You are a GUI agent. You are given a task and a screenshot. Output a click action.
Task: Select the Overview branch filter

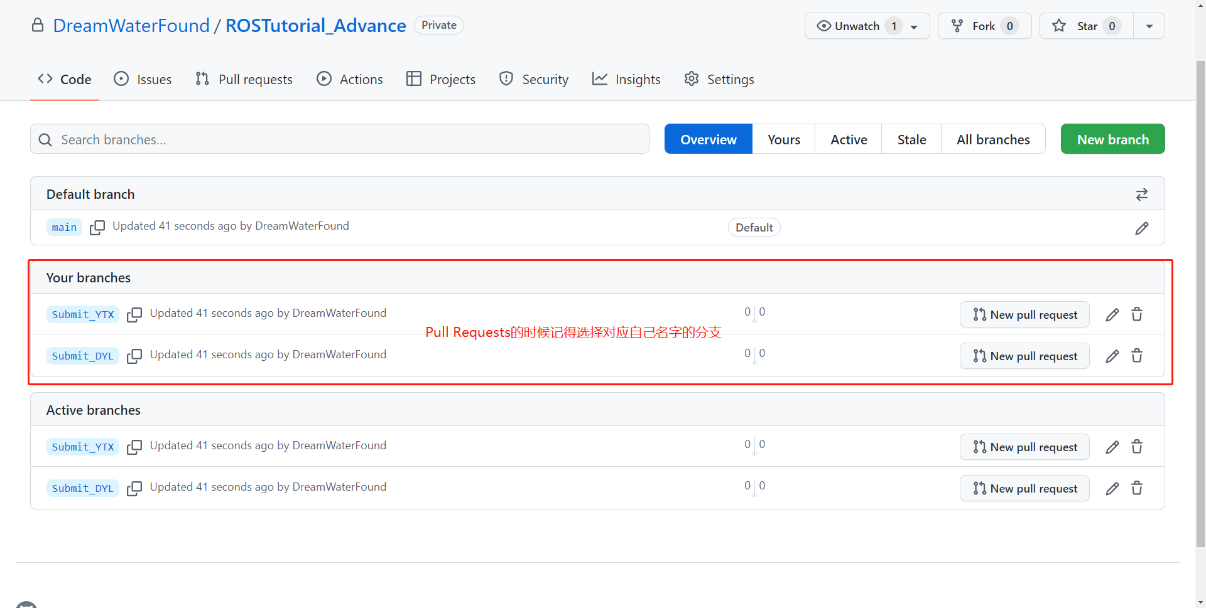(709, 139)
